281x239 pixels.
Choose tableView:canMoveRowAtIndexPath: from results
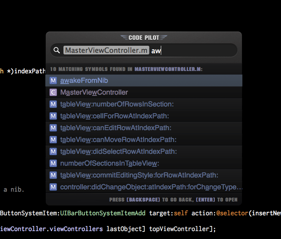(x=144, y=140)
